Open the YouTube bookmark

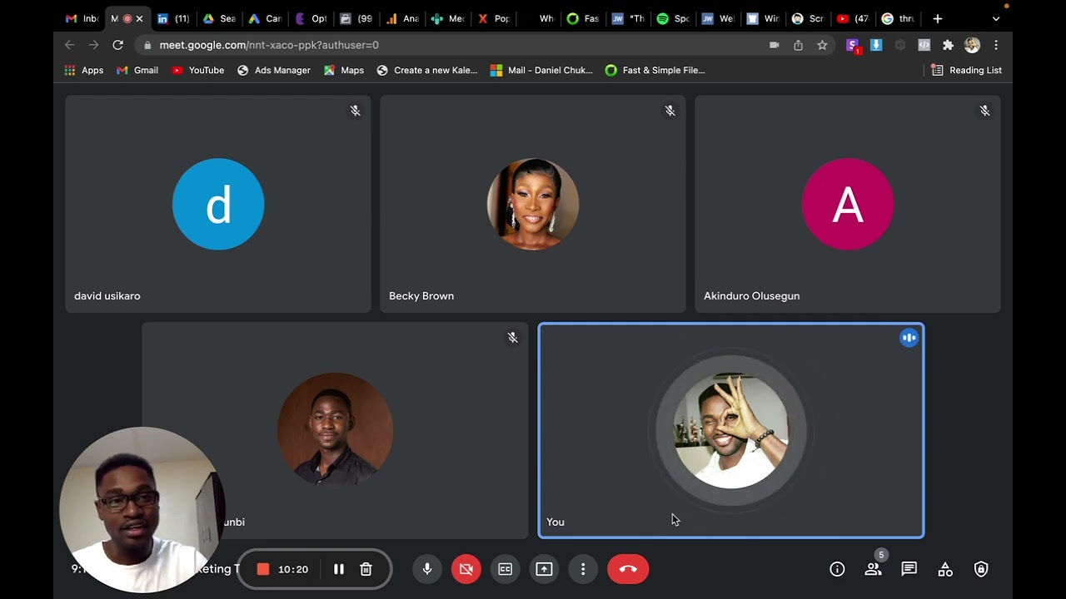[x=197, y=71]
